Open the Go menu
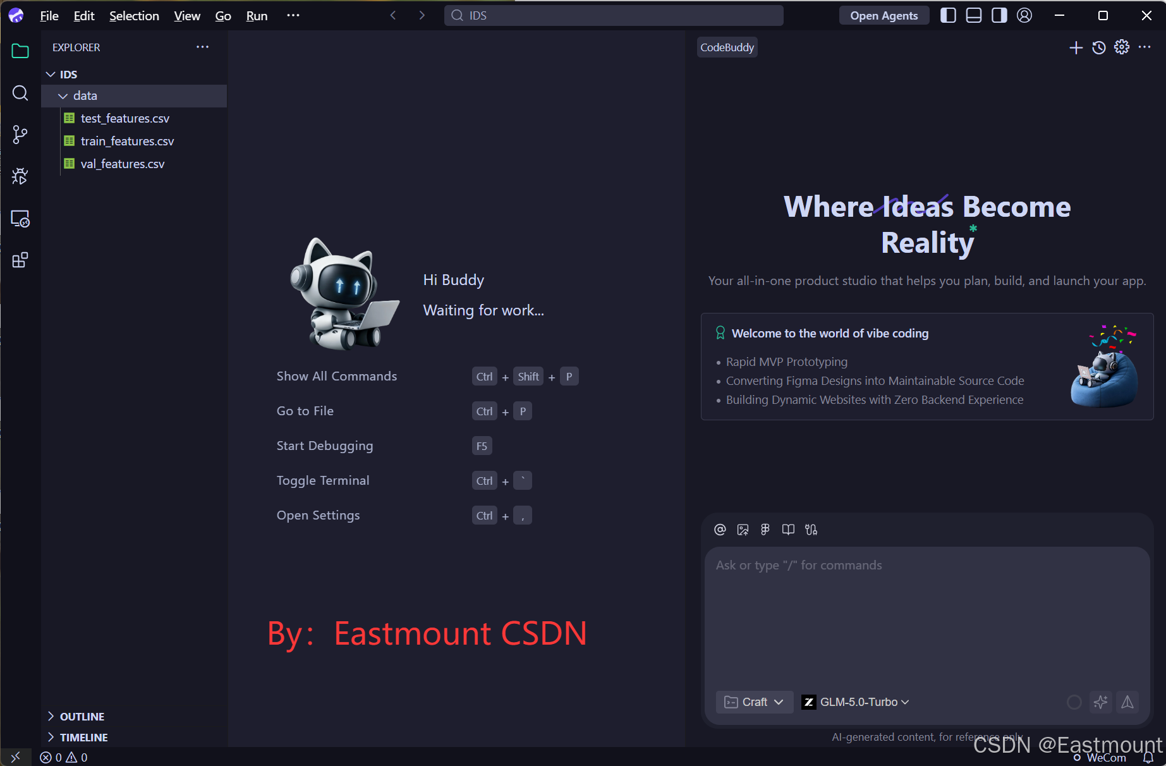 pyautogui.click(x=223, y=16)
